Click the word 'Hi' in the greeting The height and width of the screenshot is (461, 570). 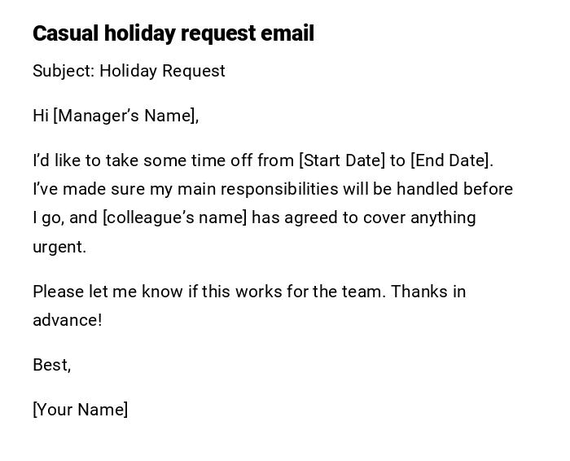(41, 116)
